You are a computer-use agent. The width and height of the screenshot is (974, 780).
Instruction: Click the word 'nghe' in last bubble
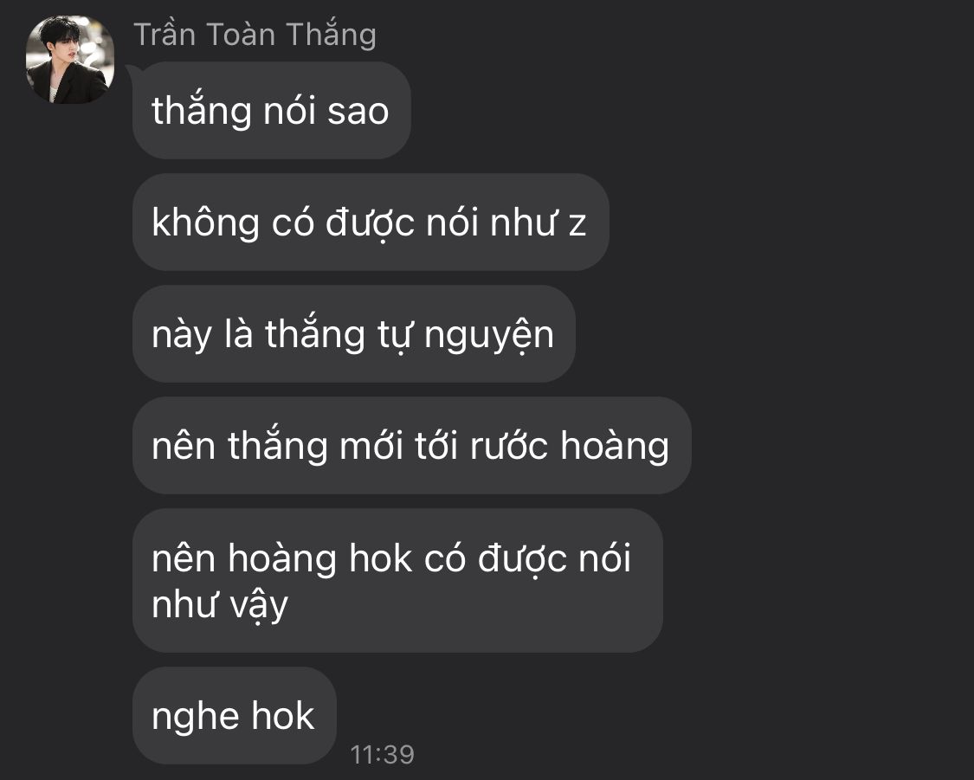[x=196, y=718]
